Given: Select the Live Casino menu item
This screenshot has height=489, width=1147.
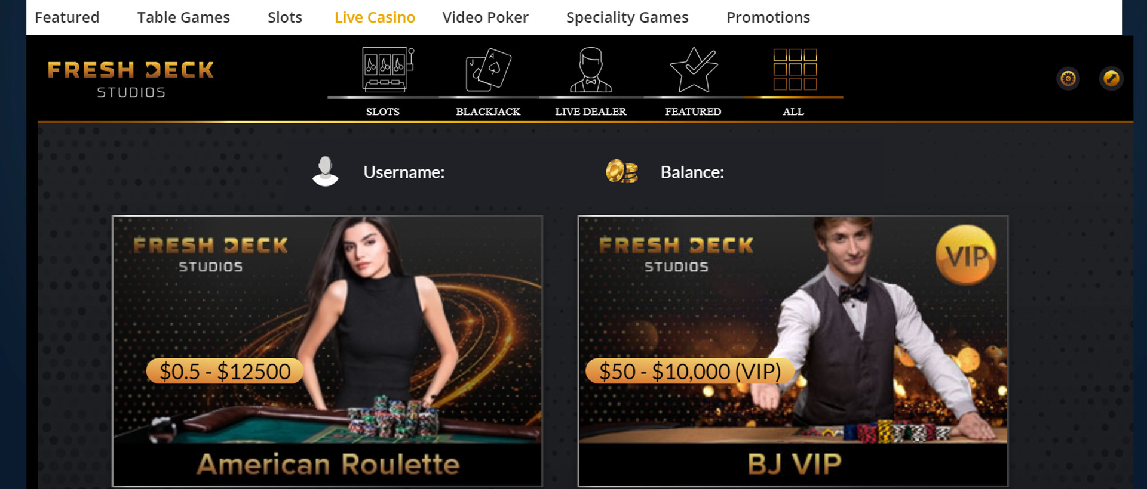Looking at the screenshot, I should (x=375, y=17).
